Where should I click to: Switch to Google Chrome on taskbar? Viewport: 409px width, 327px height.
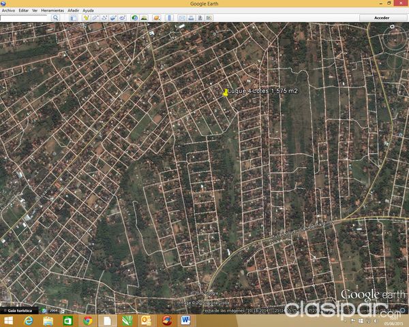coord(88,320)
